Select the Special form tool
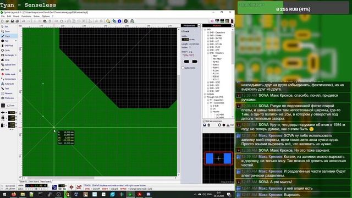 pyautogui.click(x=9, y=65)
